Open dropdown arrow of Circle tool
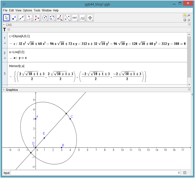 click(x=47, y=21)
